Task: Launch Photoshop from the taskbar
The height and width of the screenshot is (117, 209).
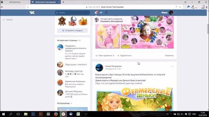Action: [x=33, y=114]
